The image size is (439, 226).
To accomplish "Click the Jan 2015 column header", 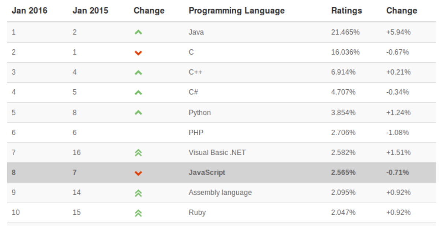I will (90, 11).
